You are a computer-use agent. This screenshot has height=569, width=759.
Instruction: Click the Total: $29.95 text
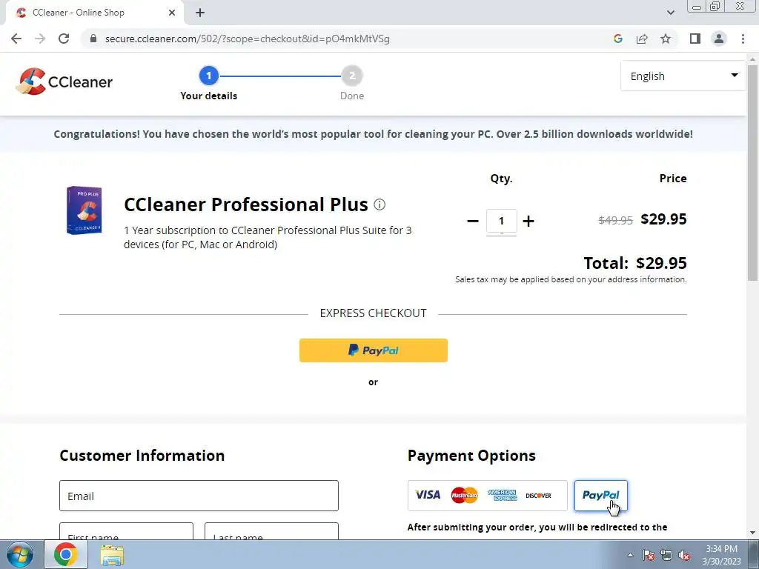[635, 263]
